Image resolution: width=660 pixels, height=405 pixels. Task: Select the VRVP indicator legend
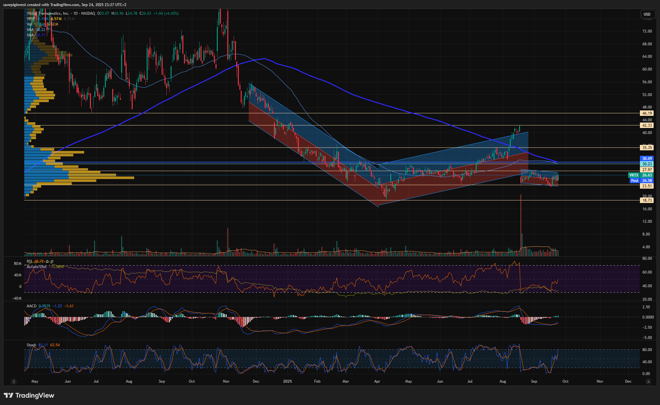pos(31,19)
